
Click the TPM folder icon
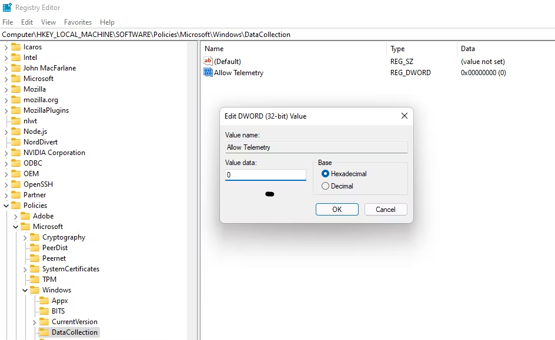click(x=35, y=280)
